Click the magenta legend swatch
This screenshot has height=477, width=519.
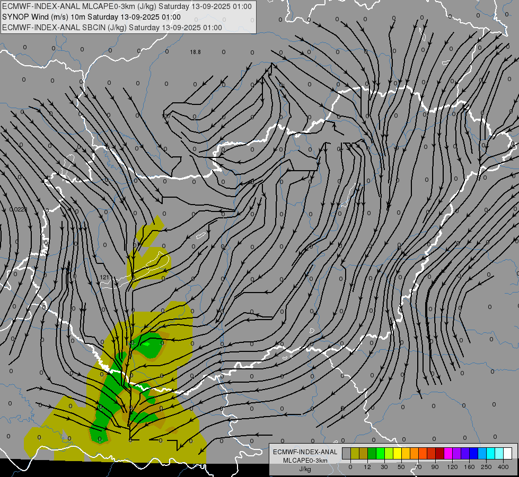[448, 453]
